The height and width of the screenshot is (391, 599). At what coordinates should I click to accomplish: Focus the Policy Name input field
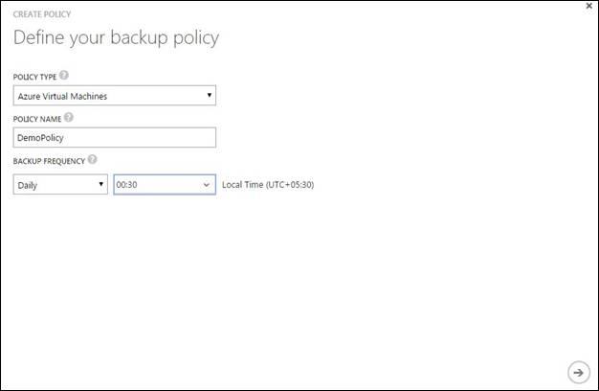tap(114, 138)
